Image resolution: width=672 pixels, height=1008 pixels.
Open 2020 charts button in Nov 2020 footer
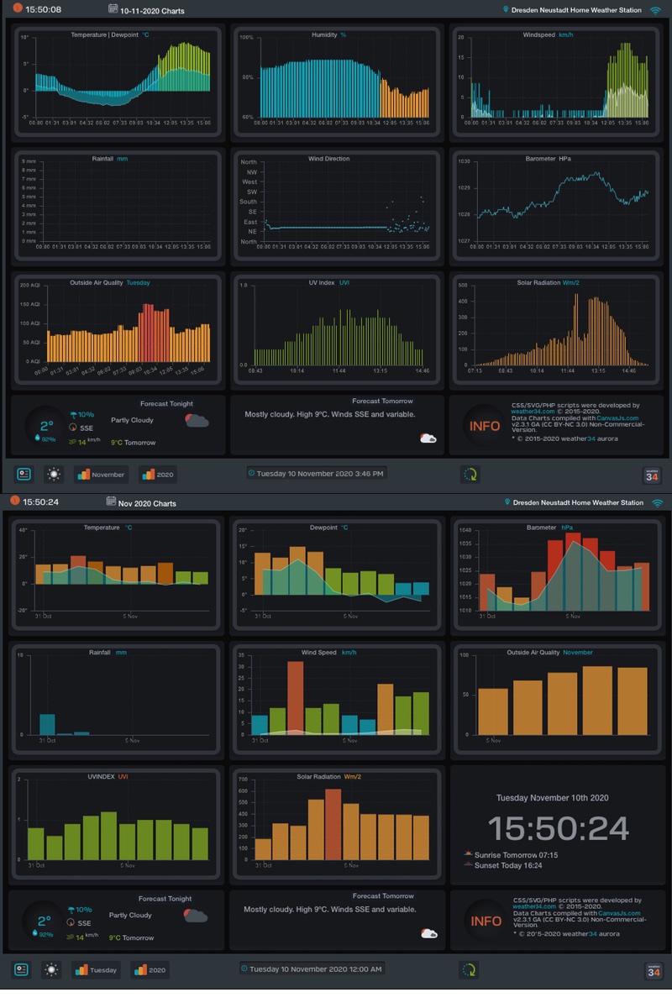click(x=150, y=970)
